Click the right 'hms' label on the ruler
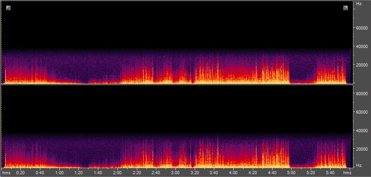Screen dimensions: 371x177 tap(347, 172)
